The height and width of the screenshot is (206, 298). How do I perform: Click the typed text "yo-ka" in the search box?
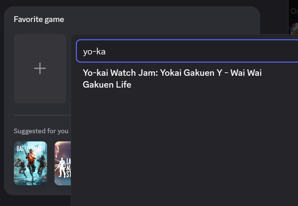(94, 51)
